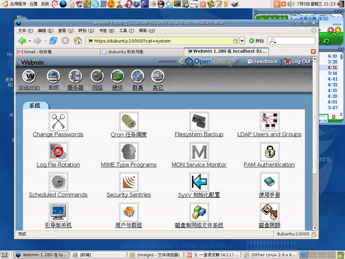
Task: Select the 5:14 track in XMMS playlist
Action: [x=332, y=73]
